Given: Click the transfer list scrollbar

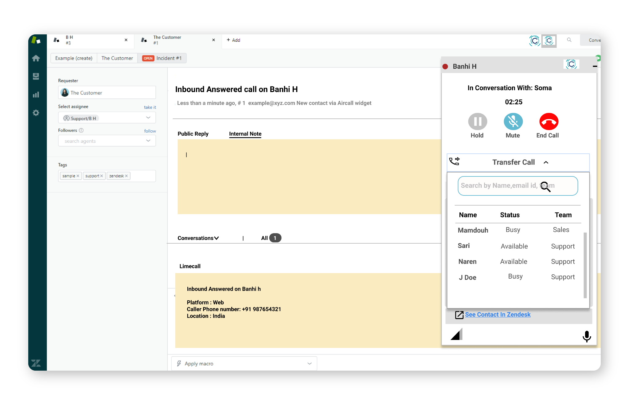Looking at the screenshot, I should click(x=585, y=265).
